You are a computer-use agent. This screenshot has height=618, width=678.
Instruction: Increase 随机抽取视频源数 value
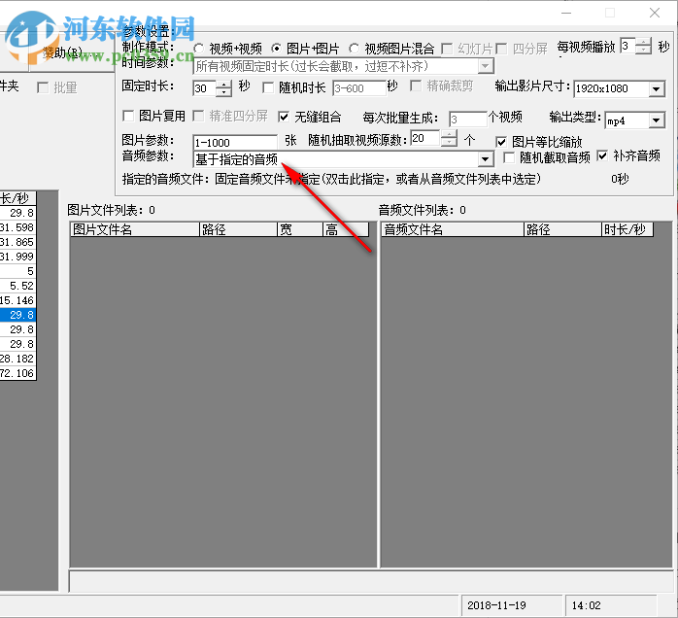(x=450, y=134)
